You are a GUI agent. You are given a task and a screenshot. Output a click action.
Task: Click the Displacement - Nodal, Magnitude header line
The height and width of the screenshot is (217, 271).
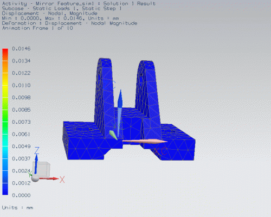(x=49, y=14)
